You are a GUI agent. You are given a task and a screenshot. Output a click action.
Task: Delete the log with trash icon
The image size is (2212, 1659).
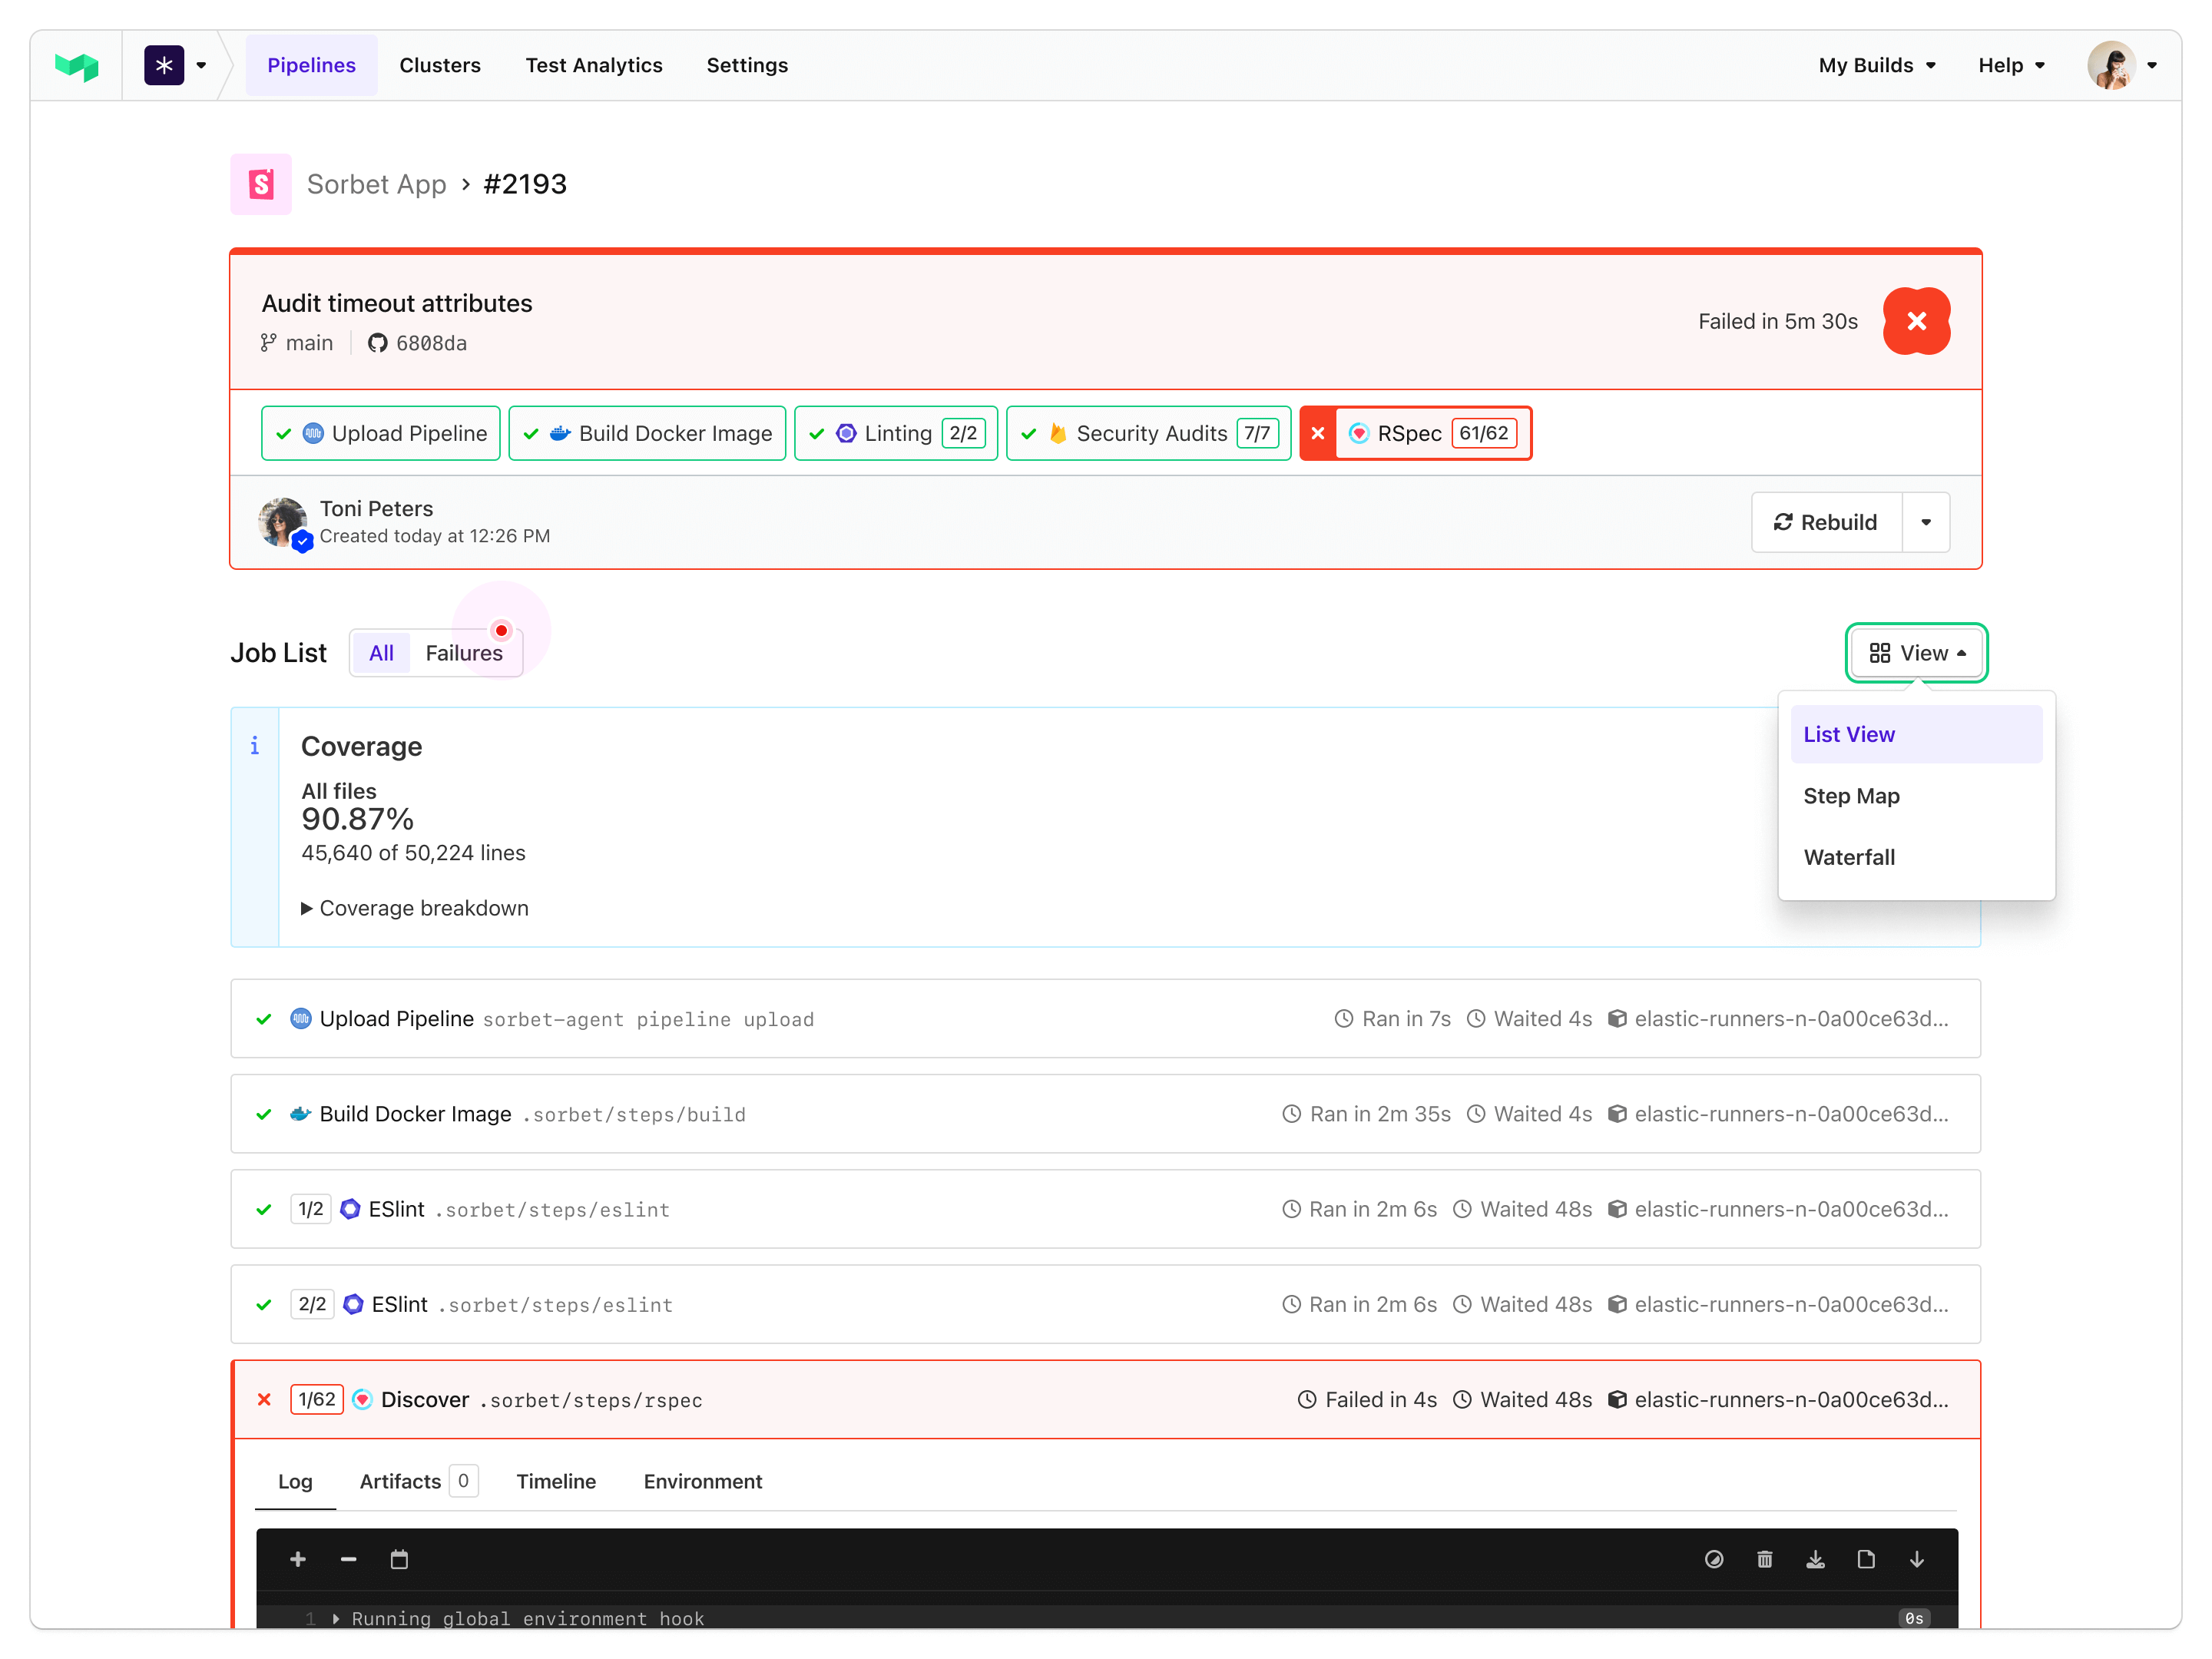[1764, 1559]
